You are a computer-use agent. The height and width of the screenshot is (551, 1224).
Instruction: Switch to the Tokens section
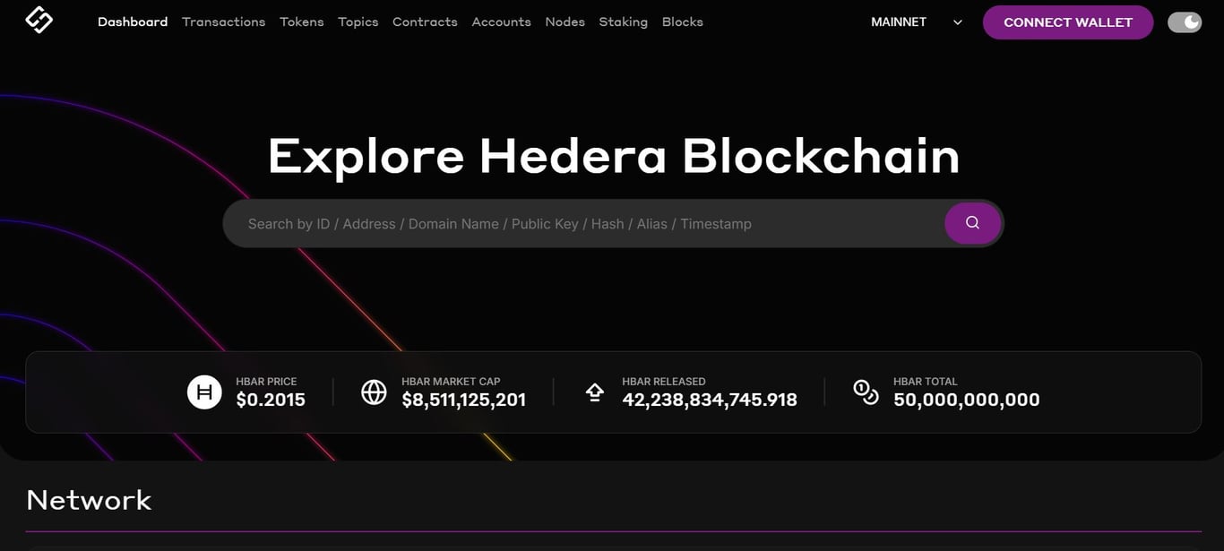click(x=301, y=22)
